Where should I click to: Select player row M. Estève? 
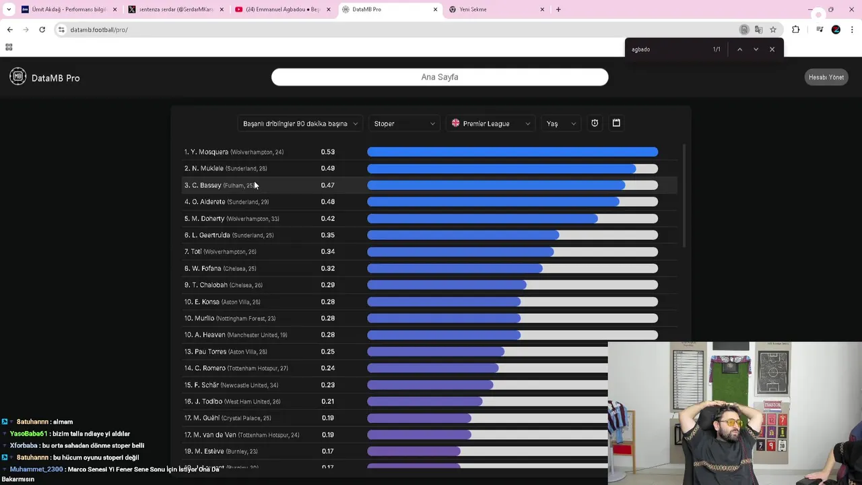tap(395, 451)
